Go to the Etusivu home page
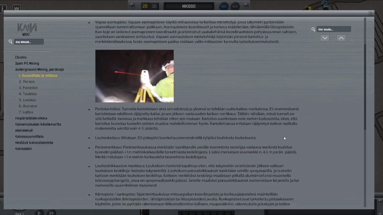Image resolution: width=383 pixels, height=215 pixels. pos(21,57)
